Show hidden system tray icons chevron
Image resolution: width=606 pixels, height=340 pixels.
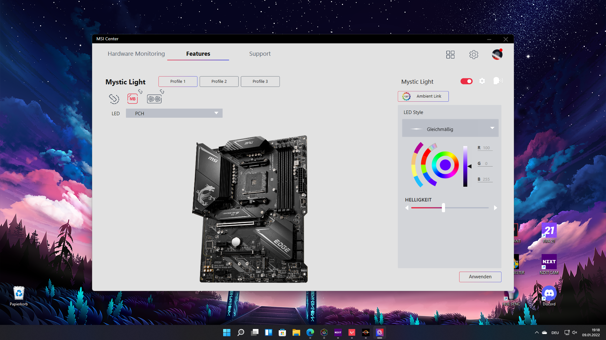[x=537, y=332]
